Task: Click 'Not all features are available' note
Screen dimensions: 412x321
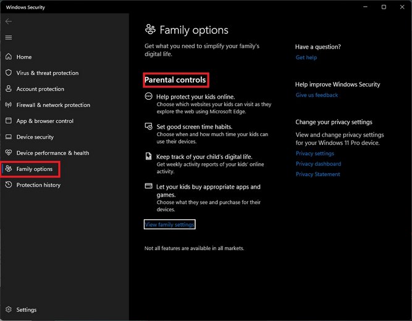Action: click(194, 248)
